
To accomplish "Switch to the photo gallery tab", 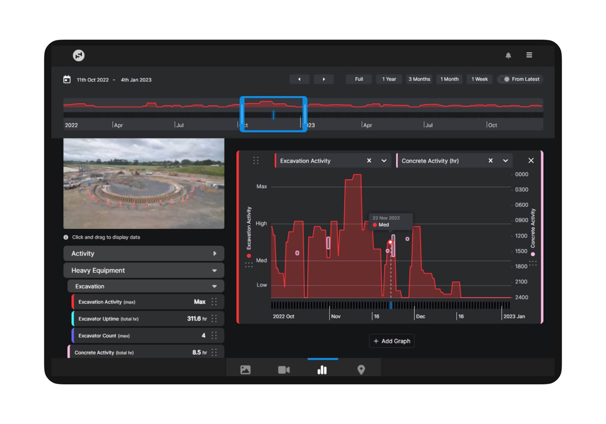I will (245, 369).
